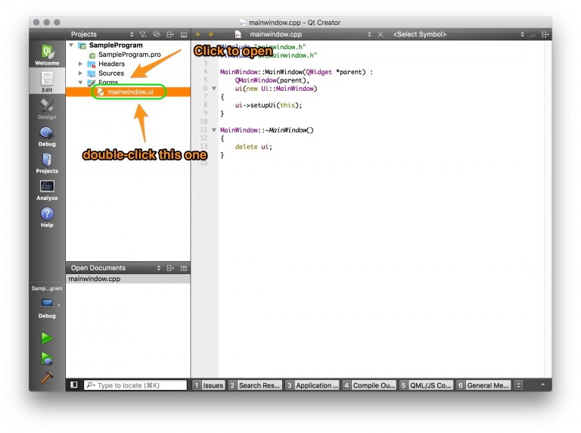The image size is (581, 433).
Task: Open the Compile Output pane
Action: (x=369, y=385)
